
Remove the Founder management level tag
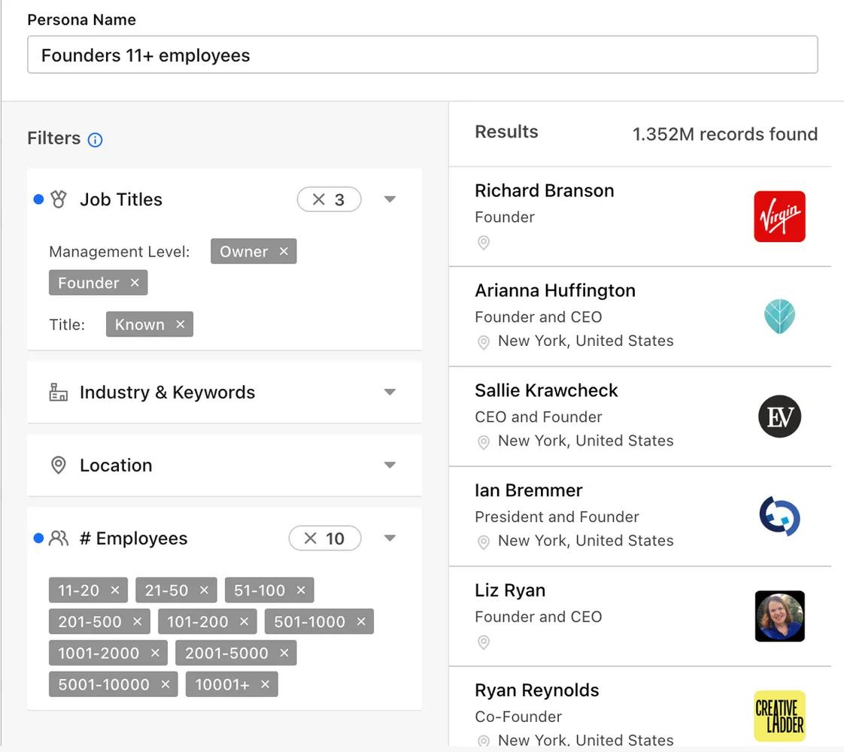[x=135, y=283]
